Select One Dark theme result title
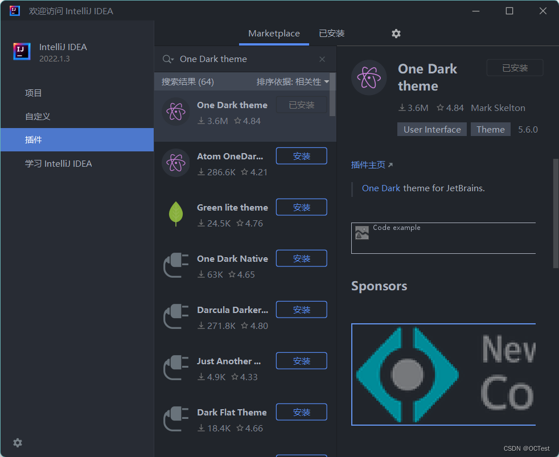 (x=232, y=105)
